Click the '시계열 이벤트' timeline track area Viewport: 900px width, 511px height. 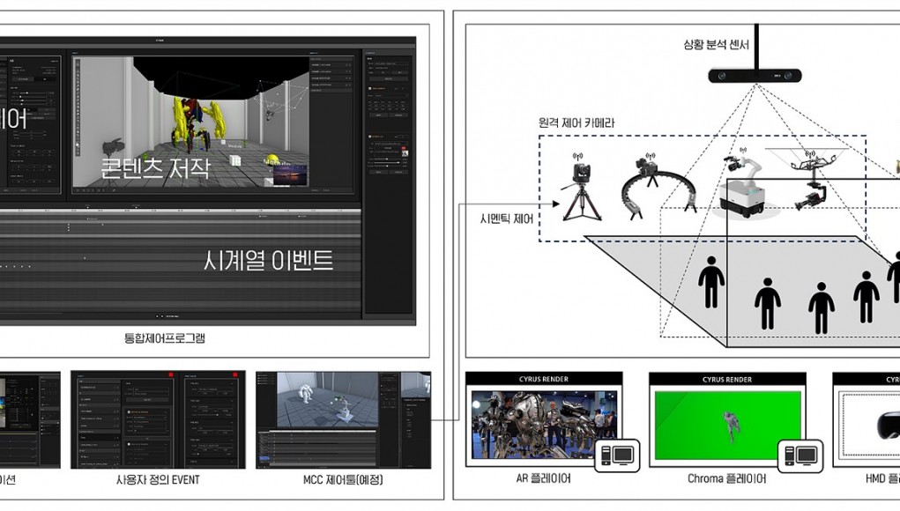181,260
